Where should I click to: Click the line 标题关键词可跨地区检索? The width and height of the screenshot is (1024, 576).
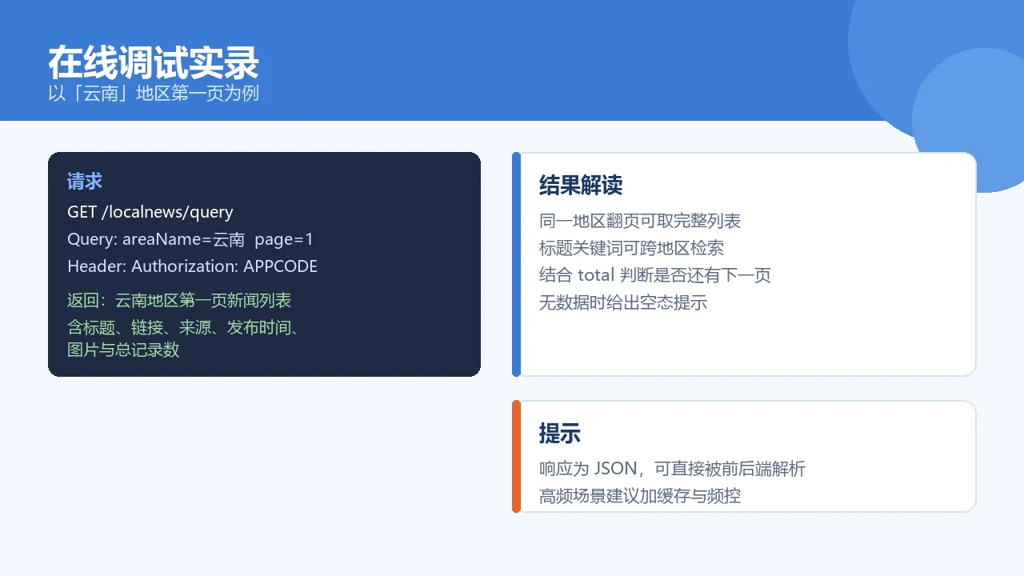click(x=632, y=248)
